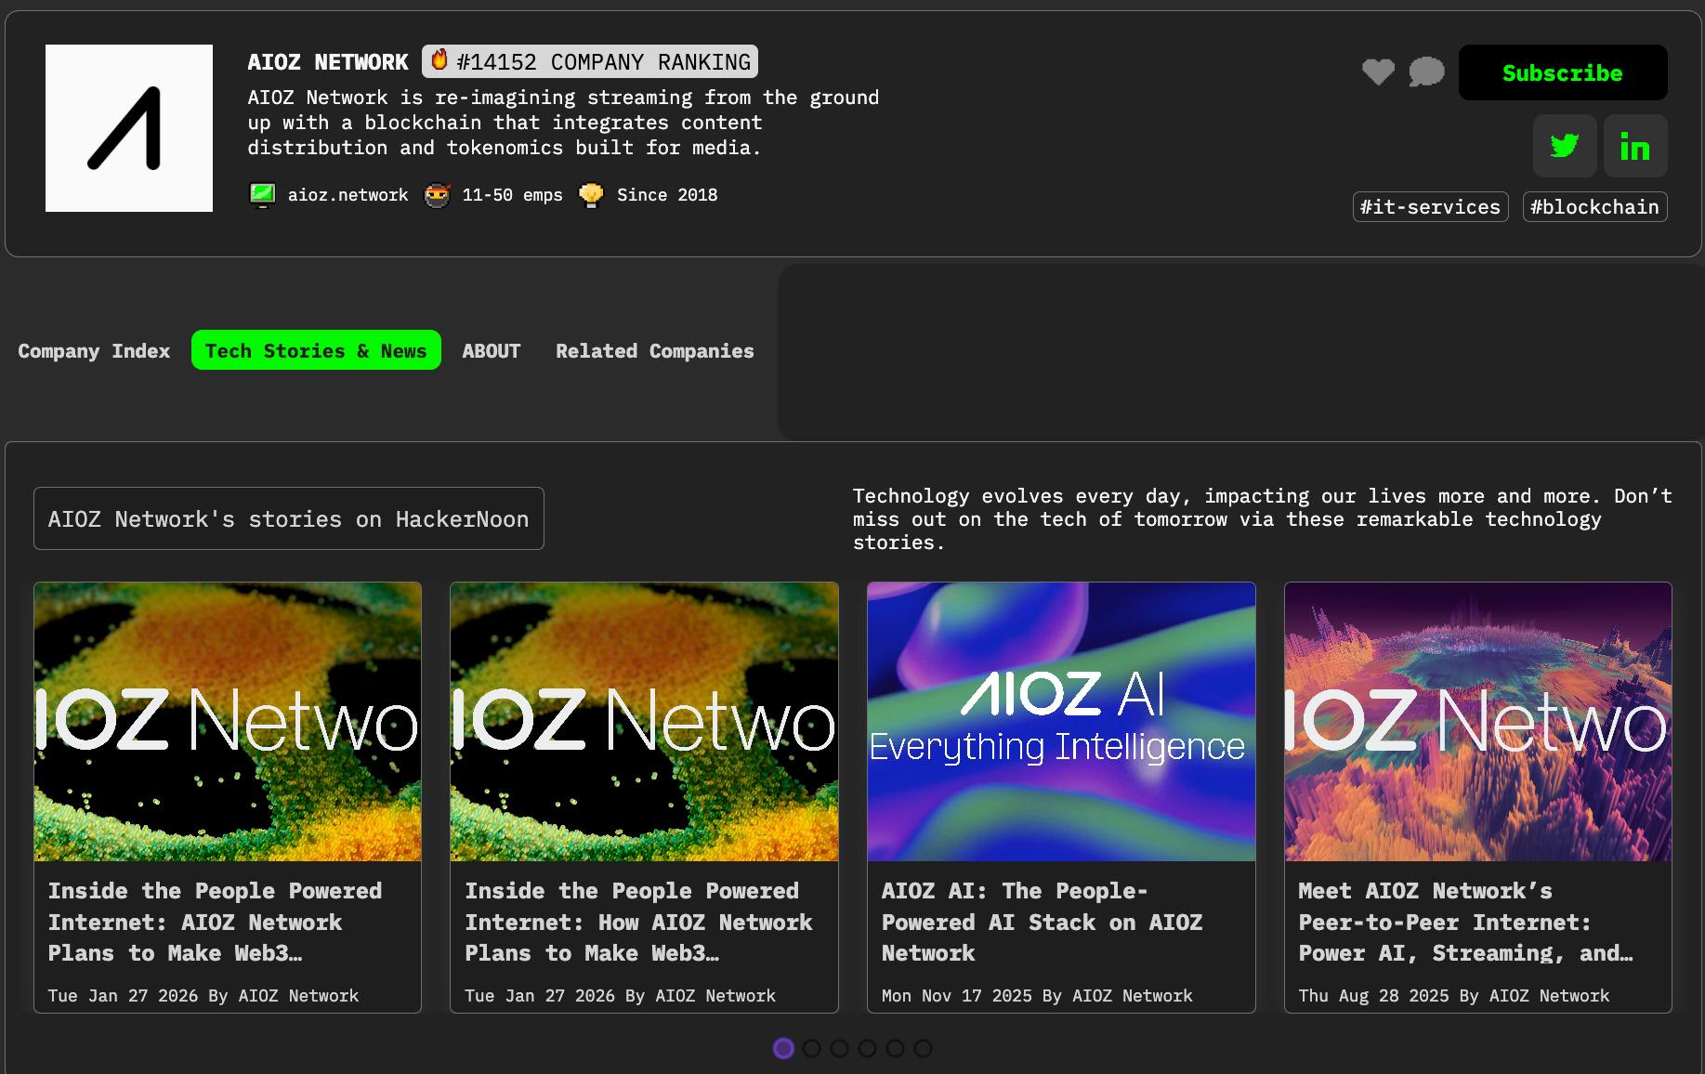This screenshot has height=1074, width=1705.
Task: Open the Company Index section
Action: pos(93,351)
